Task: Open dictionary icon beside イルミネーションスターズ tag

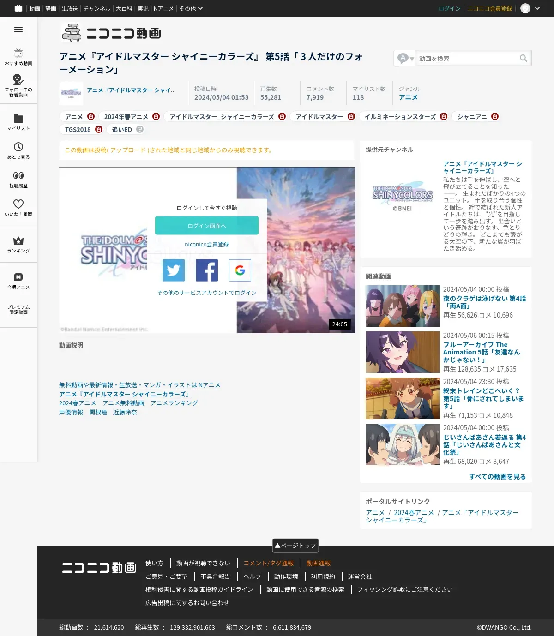Action: (444, 116)
